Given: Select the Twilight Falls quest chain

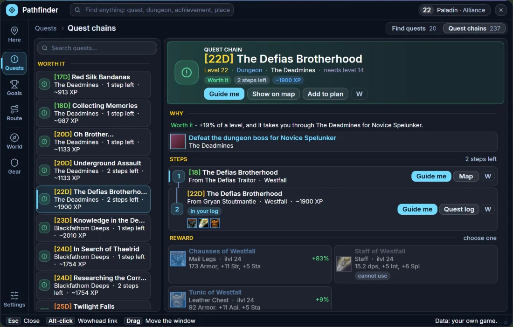Looking at the screenshot, I should [93, 306].
